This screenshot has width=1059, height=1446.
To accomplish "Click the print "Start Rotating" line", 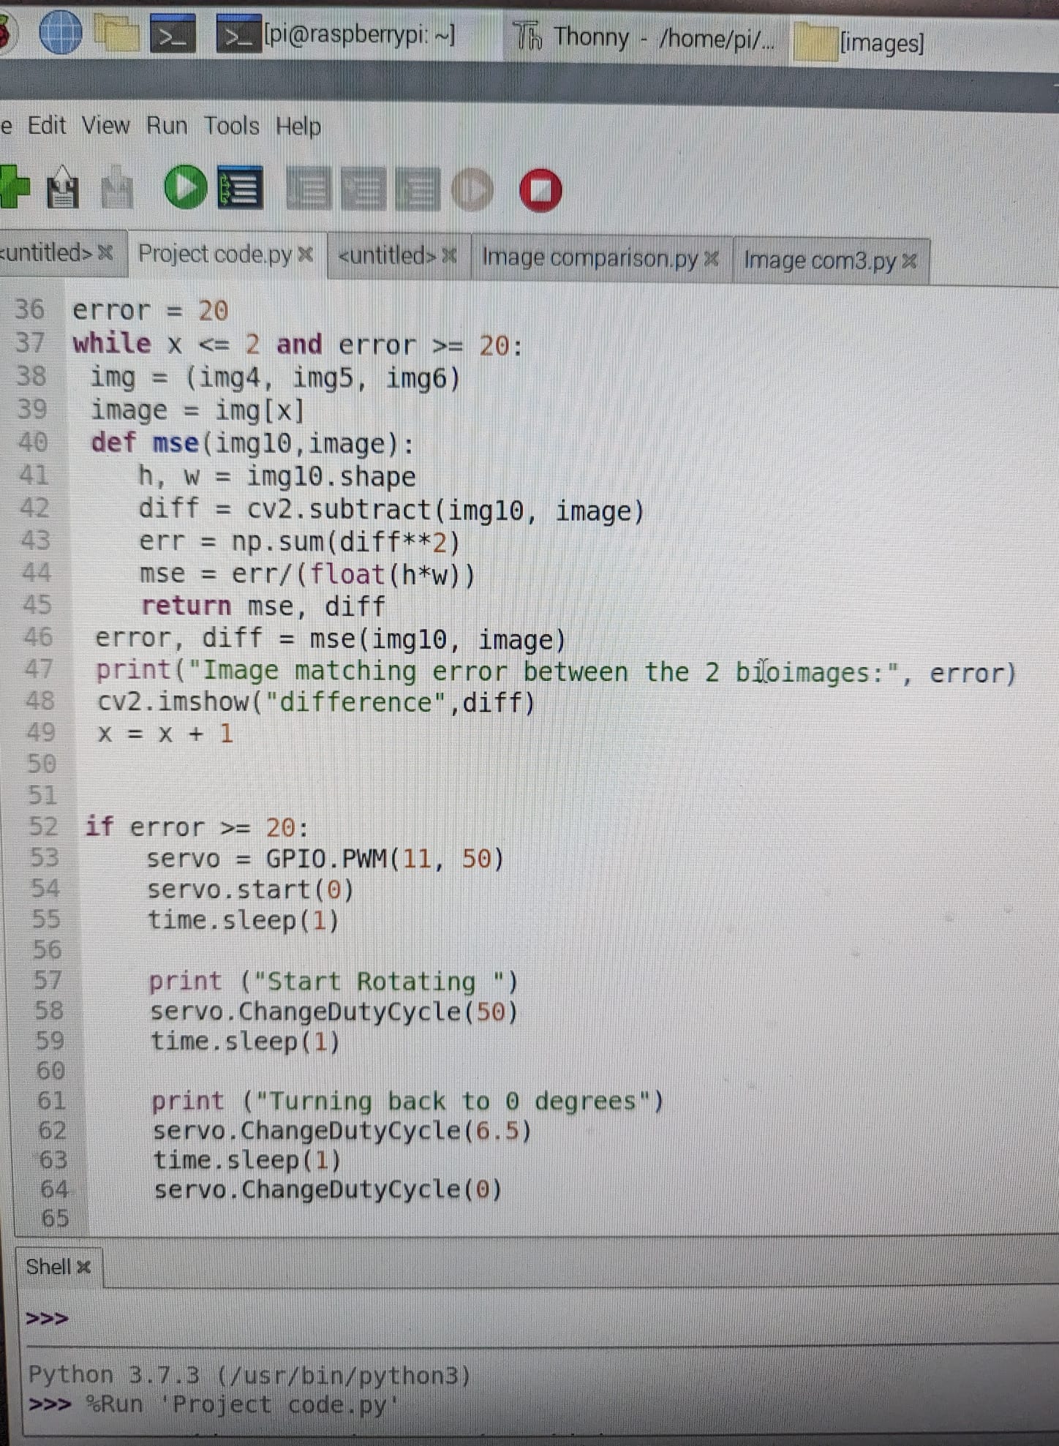I will (x=333, y=981).
